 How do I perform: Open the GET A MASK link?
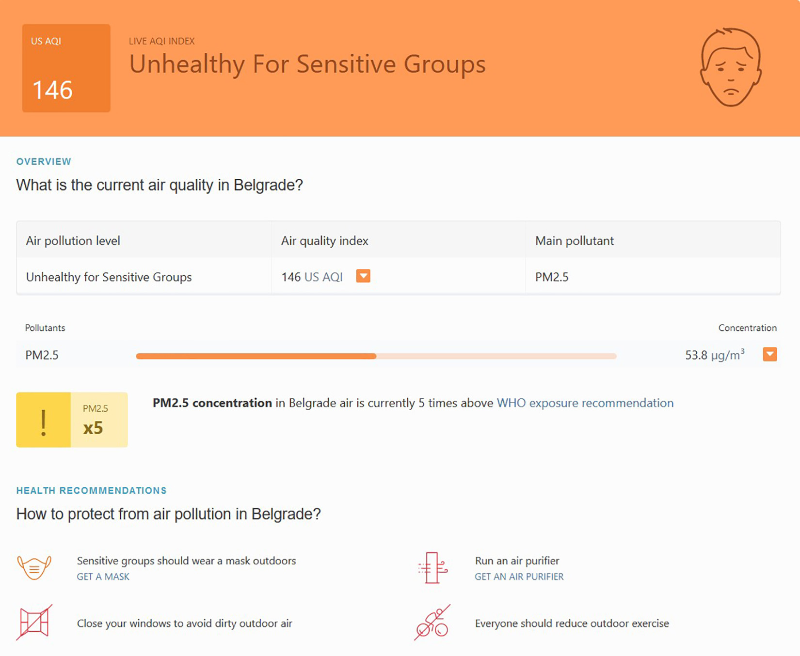coord(103,577)
